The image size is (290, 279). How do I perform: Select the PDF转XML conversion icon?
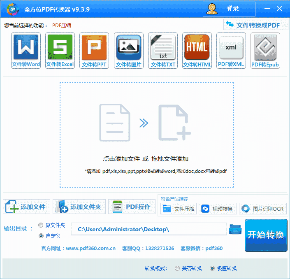tap(231, 51)
